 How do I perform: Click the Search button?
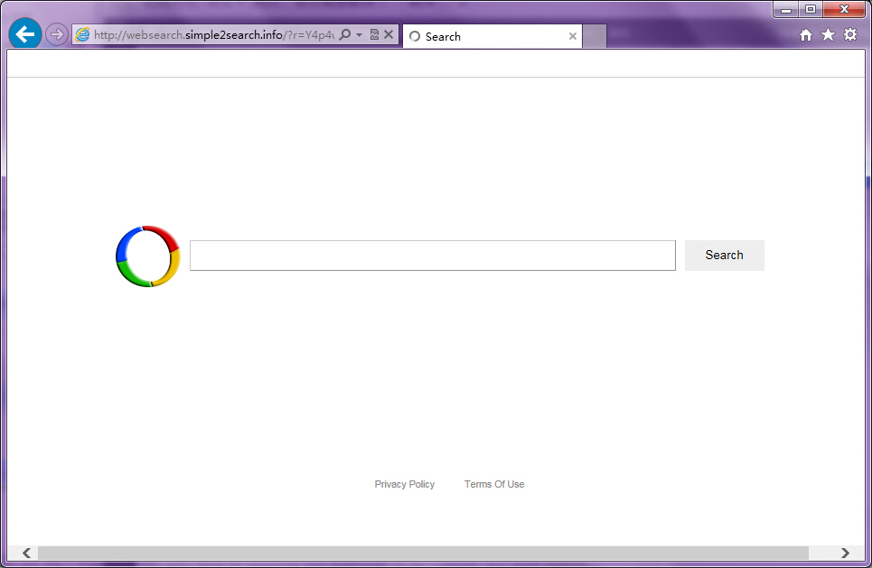pyautogui.click(x=724, y=256)
